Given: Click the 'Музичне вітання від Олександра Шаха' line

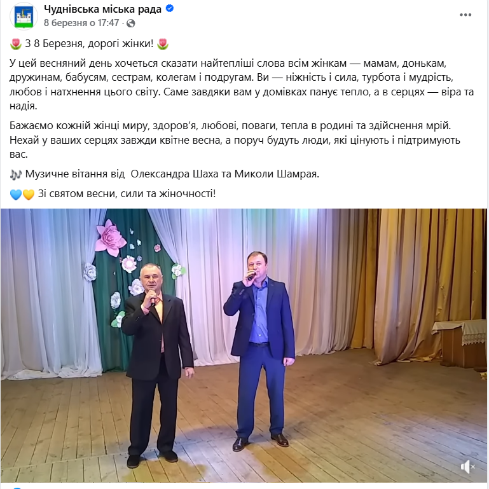Looking at the screenshot, I should point(172,174).
